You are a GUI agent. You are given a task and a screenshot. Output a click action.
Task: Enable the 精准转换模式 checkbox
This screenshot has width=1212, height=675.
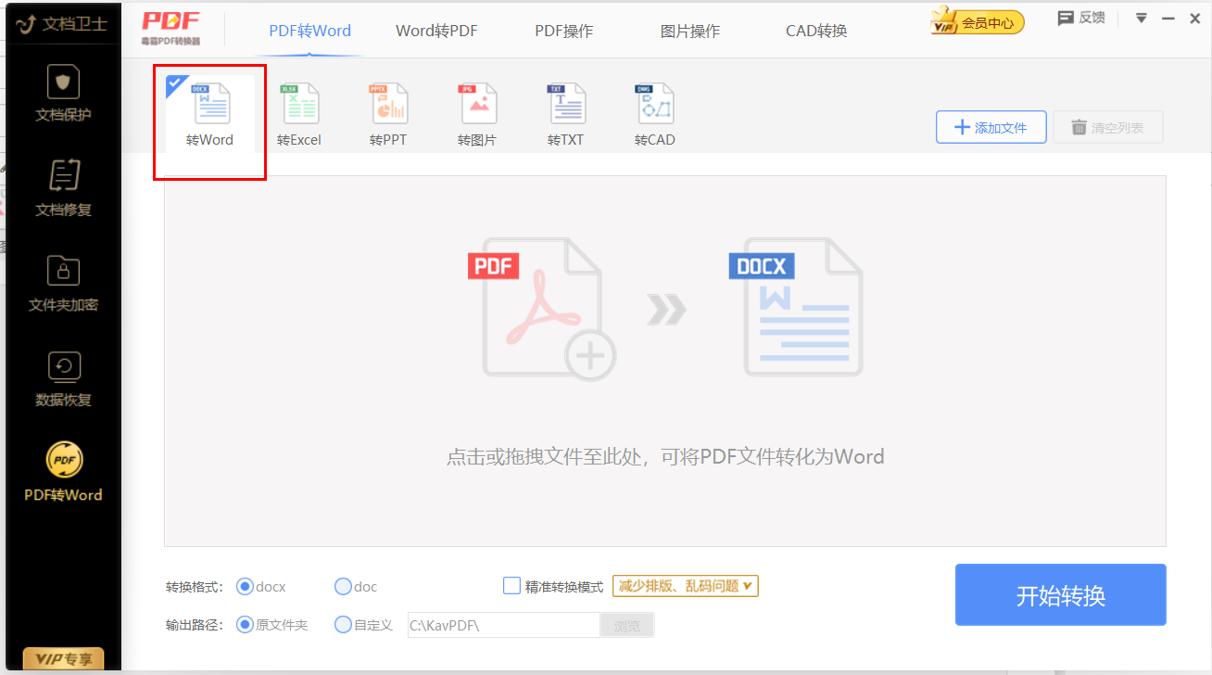(511, 586)
